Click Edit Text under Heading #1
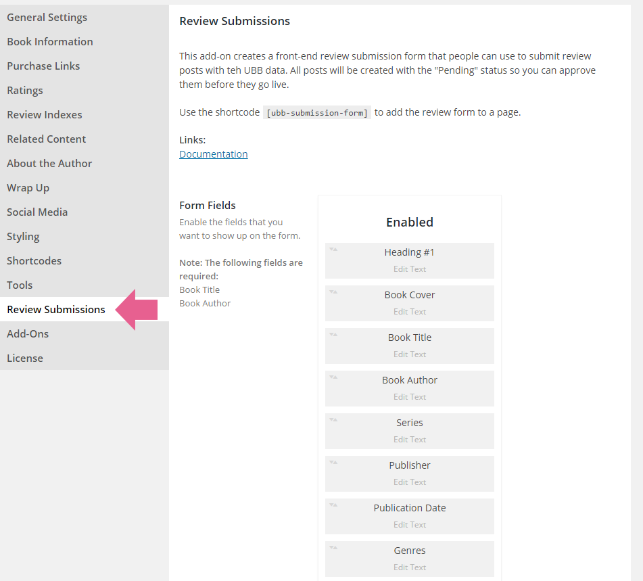643x581 pixels. [x=410, y=269]
